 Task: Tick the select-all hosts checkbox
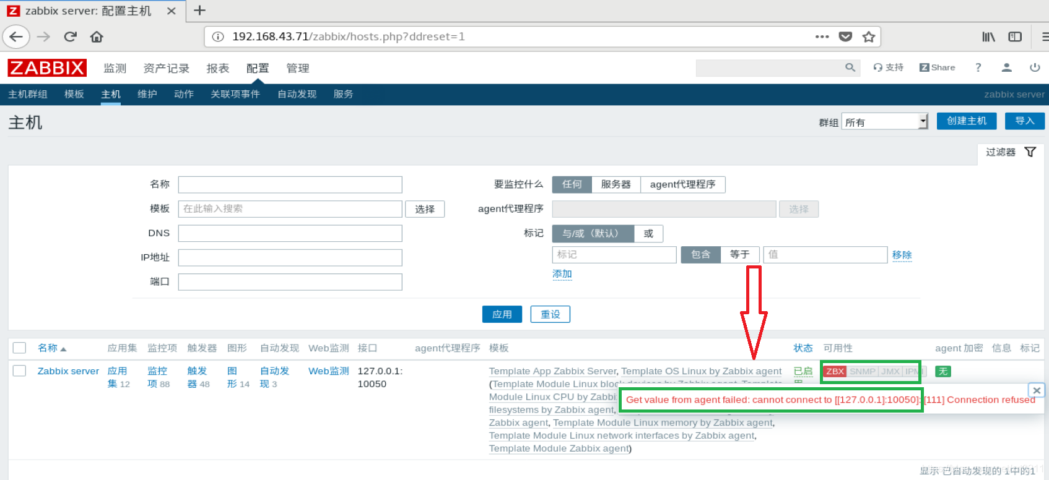[20, 348]
